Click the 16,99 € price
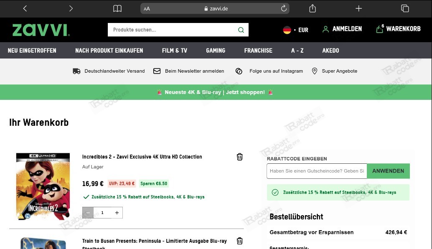 [x=93, y=184]
